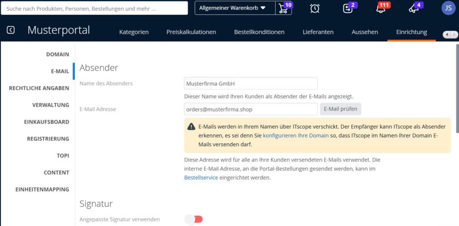The image size is (459, 226).
Task: Go to the EINKAUFSBOARD sidebar section
Action: coord(47,122)
